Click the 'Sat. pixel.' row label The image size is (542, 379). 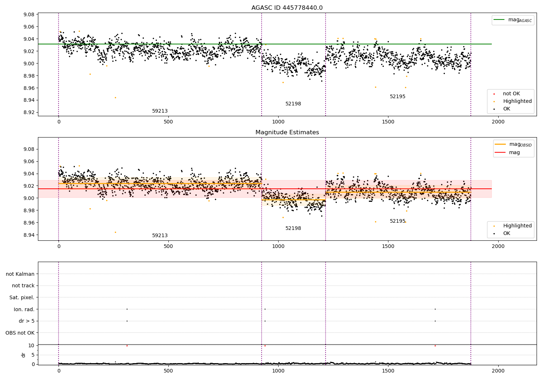22,298
